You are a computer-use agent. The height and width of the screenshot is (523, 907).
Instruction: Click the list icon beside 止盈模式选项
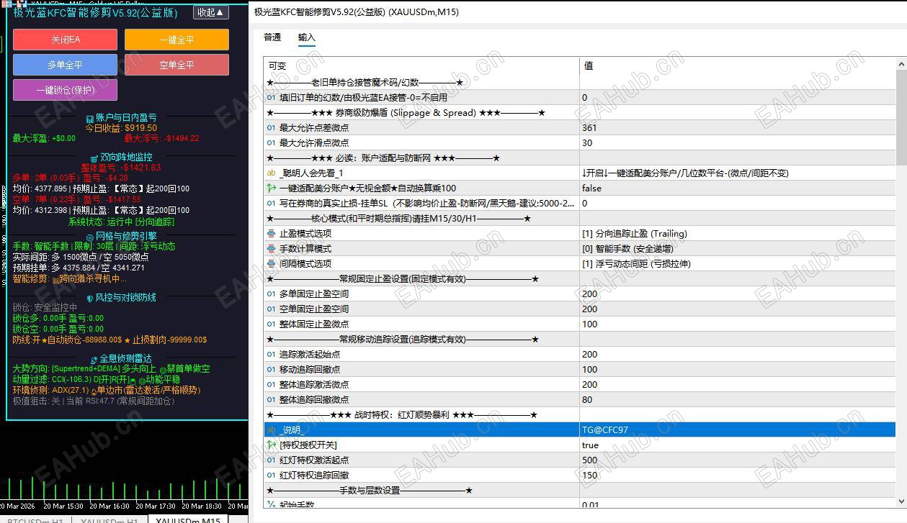point(273,233)
